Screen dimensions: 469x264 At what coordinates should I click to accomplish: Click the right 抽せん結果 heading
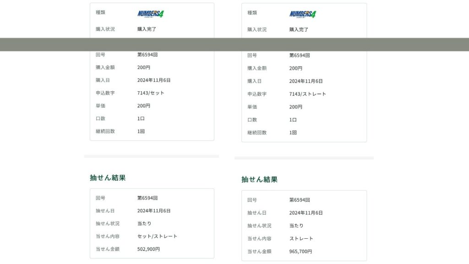tap(259, 180)
